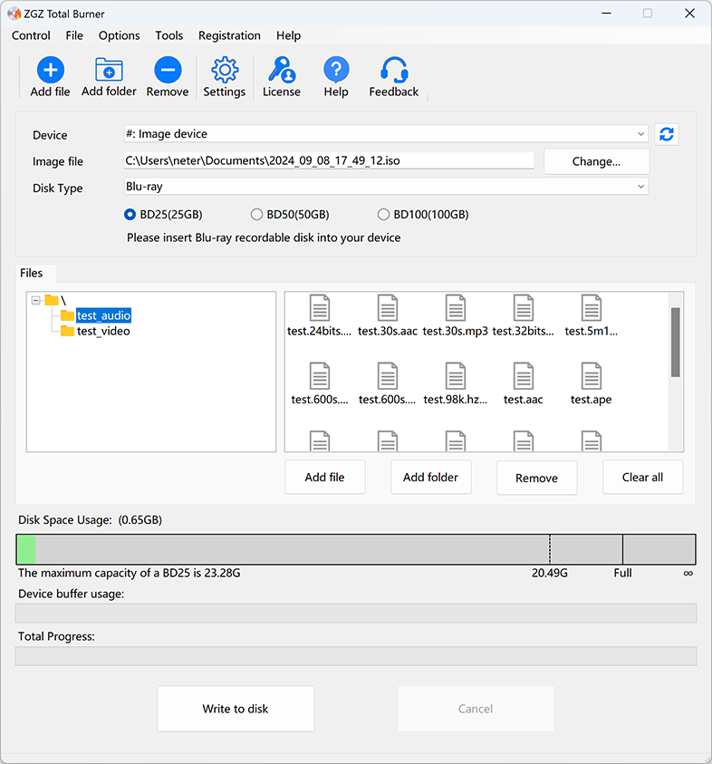Open the Help menu
Image resolution: width=712 pixels, height=764 pixels.
click(288, 35)
